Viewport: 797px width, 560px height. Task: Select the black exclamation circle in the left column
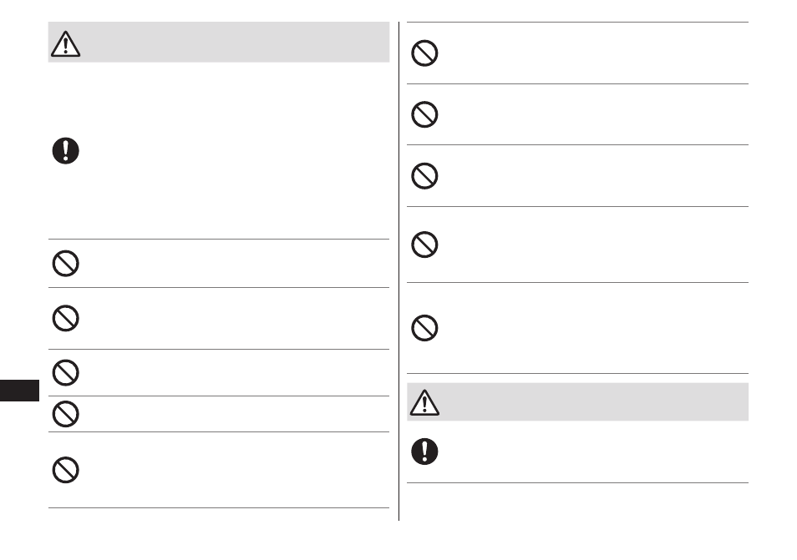[65, 151]
